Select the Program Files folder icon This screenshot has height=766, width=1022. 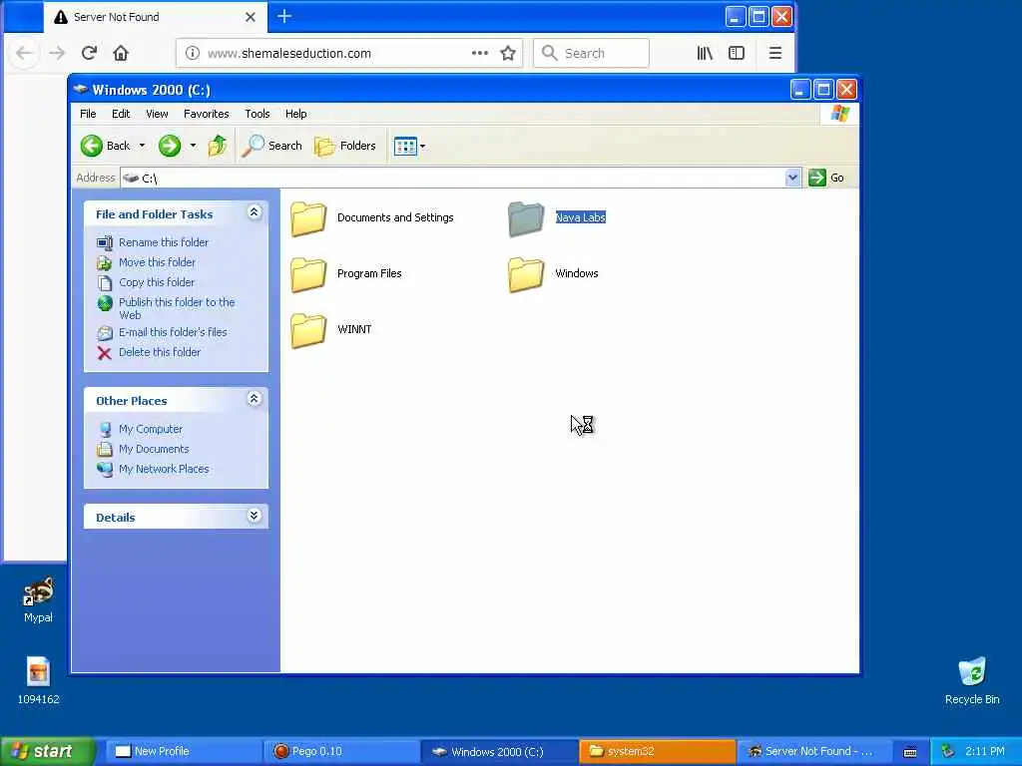pos(308,273)
